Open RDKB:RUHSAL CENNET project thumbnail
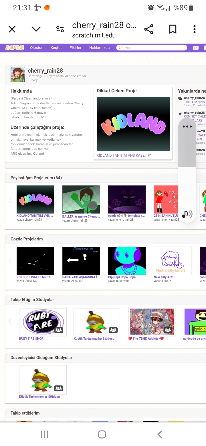The image size is (206, 446). pyautogui.click(x=35, y=261)
